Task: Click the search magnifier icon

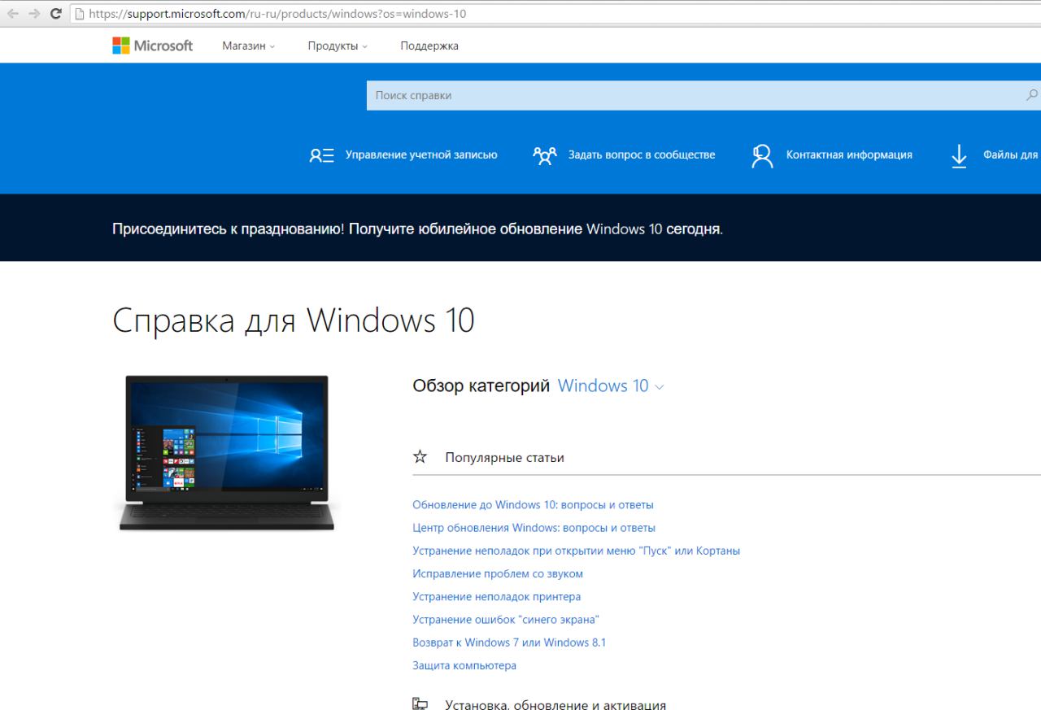Action: pyautogui.click(x=1032, y=95)
